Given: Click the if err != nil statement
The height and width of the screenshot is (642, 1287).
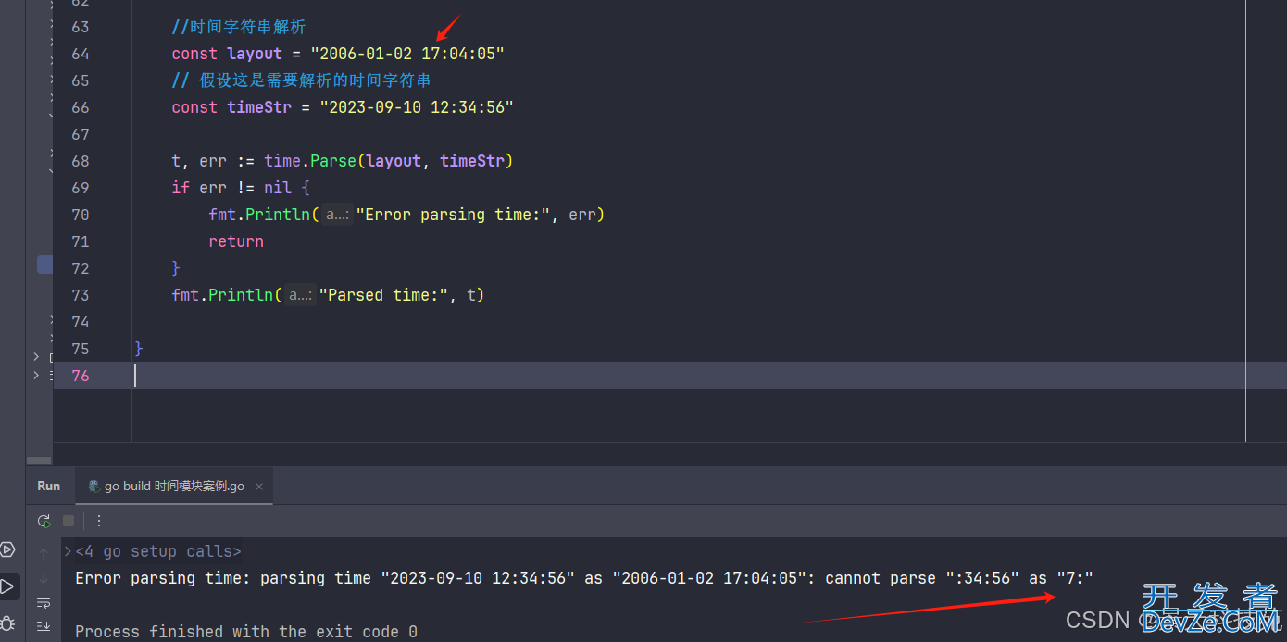Looking at the screenshot, I should pyautogui.click(x=241, y=188).
